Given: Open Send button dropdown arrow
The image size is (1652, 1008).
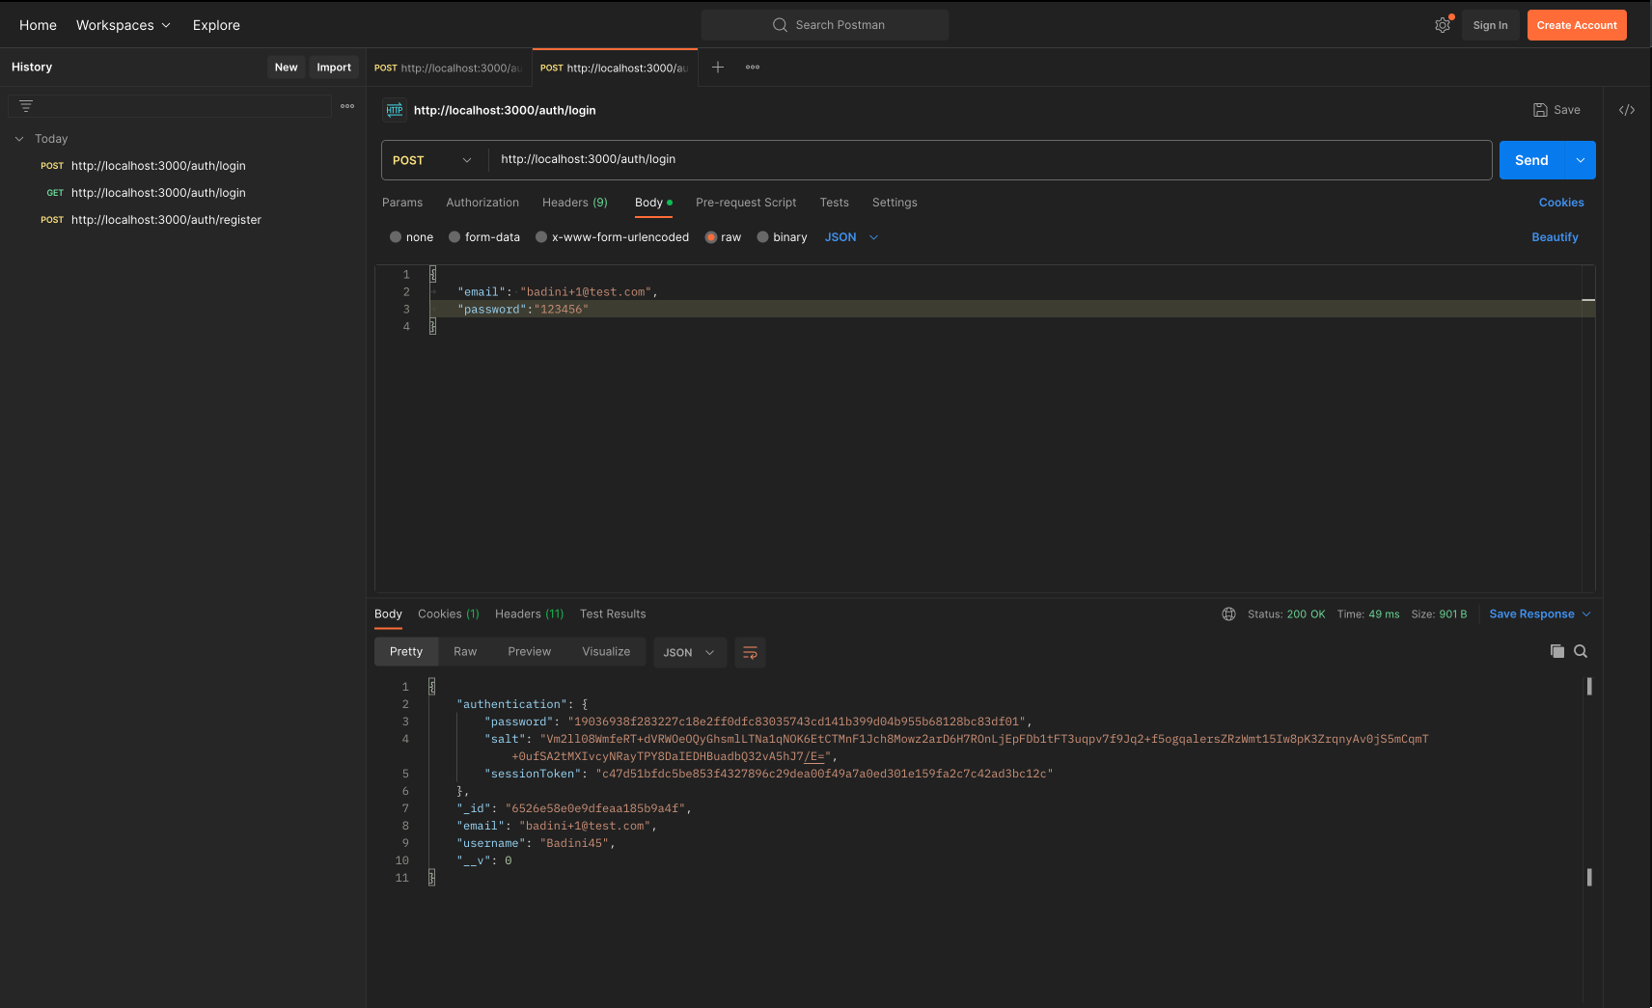Looking at the screenshot, I should click(1581, 160).
